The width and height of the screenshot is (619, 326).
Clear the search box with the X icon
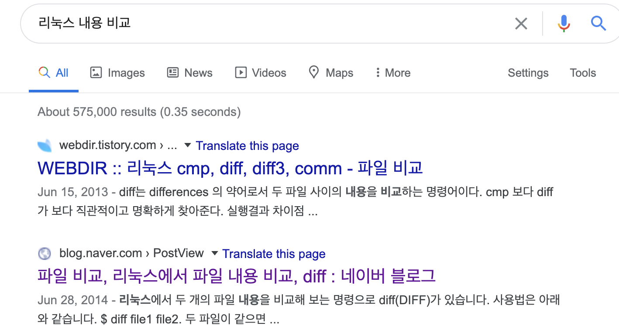(521, 24)
